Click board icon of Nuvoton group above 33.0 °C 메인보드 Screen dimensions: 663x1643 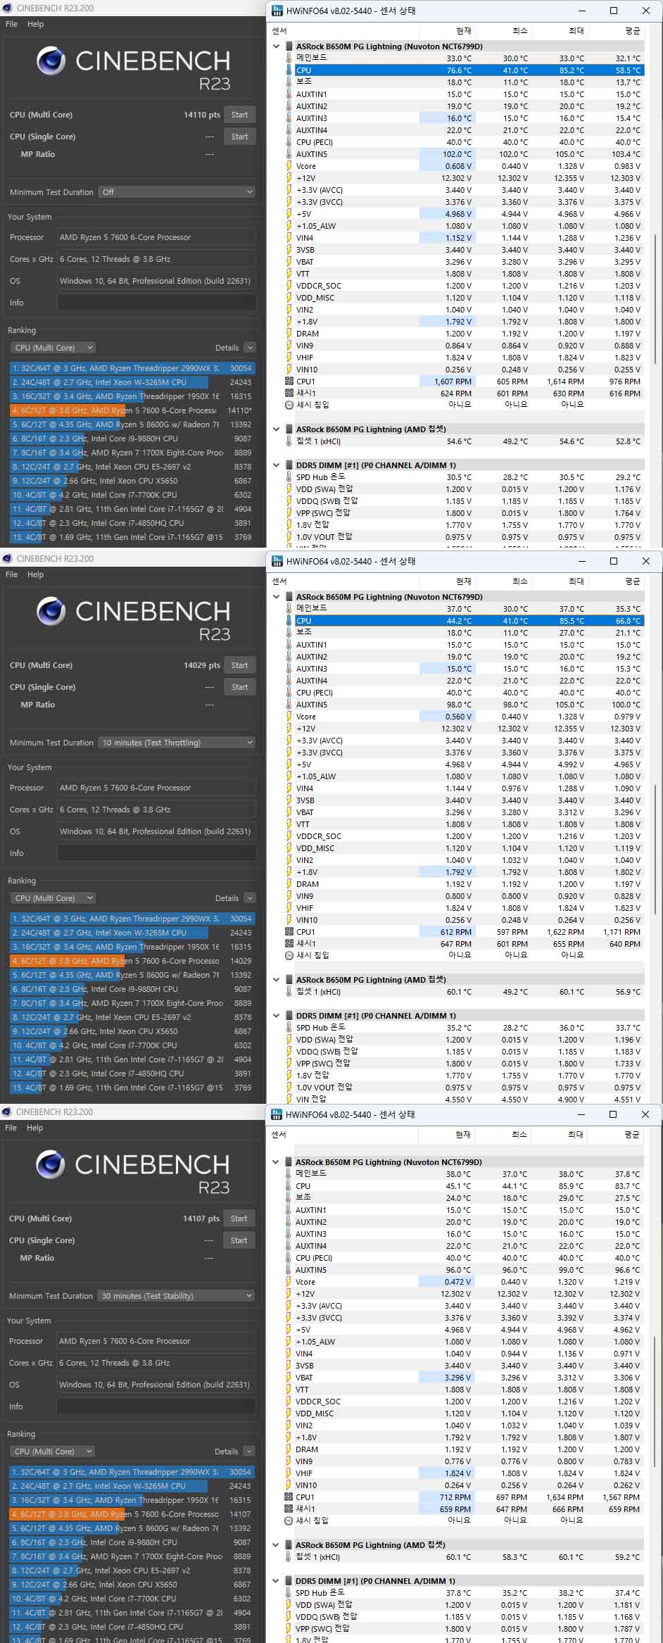(289, 46)
